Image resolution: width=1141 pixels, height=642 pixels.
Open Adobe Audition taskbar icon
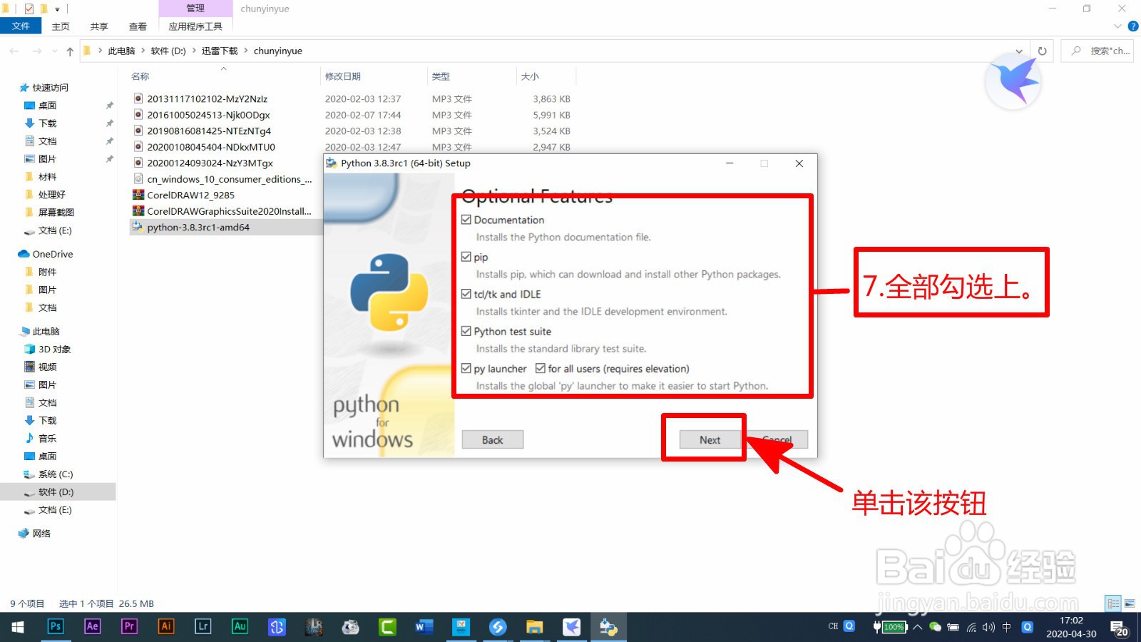pos(240,626)
